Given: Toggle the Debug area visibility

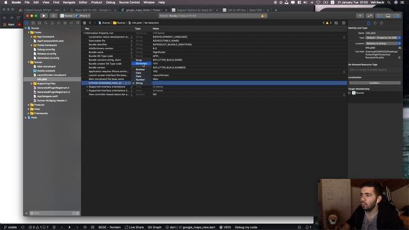Looking at the screenshot, I should (x=388, y=15).
